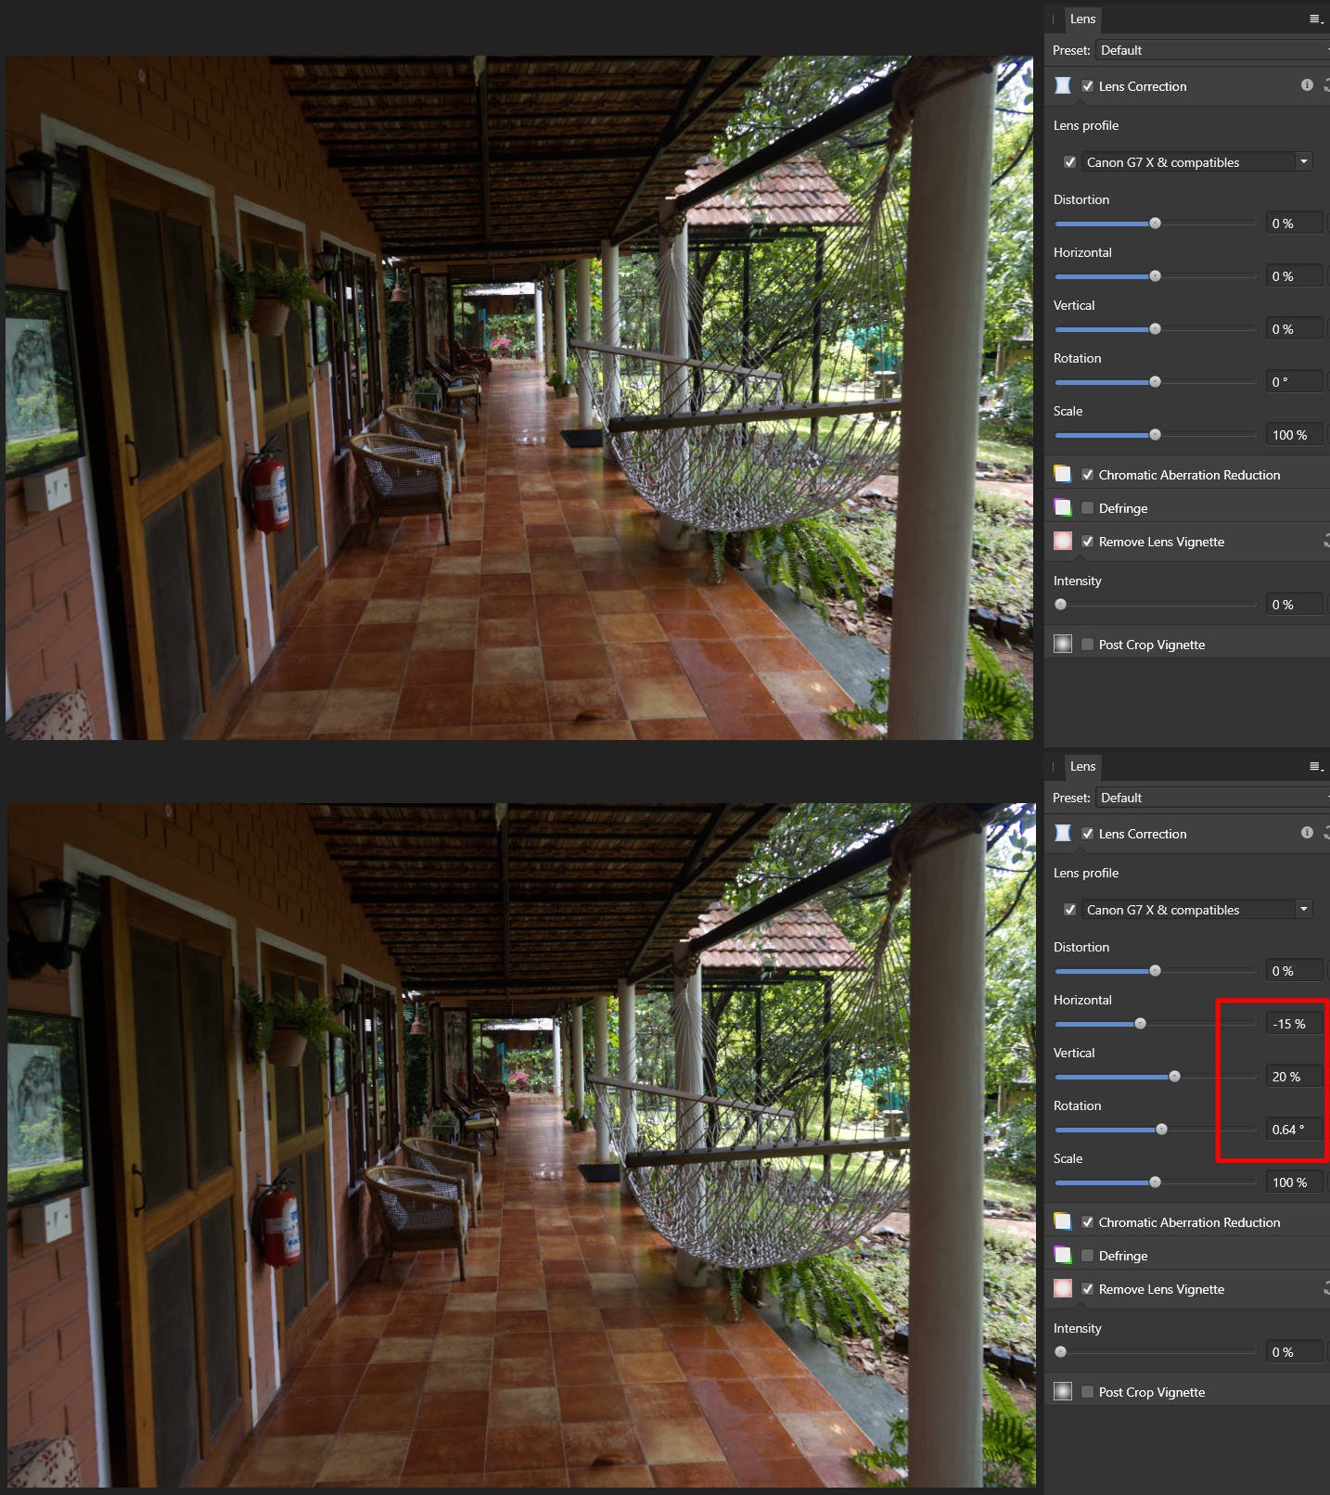Open the top Lens panel options menu icon
Screen dimensions: 1330x1495
(1315, 19)
